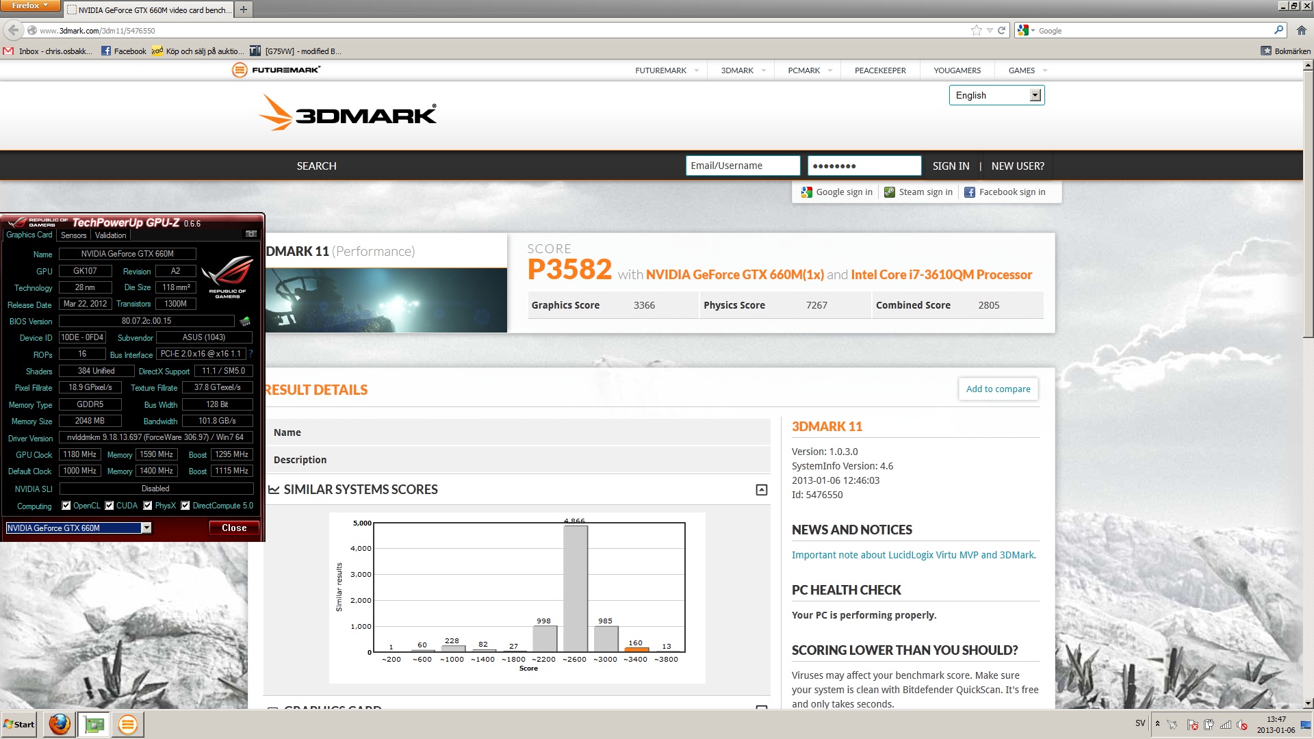Toggle the PhysX checkbox in GPU-Z
The height and width of the screenshot is (739, 1314).
click(x=148, y=506)
